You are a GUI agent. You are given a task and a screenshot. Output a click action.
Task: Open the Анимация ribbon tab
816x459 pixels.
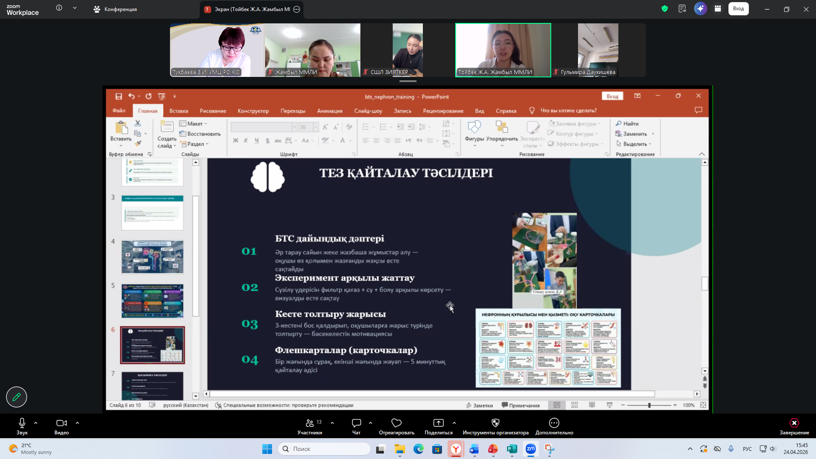coord(329,110)
